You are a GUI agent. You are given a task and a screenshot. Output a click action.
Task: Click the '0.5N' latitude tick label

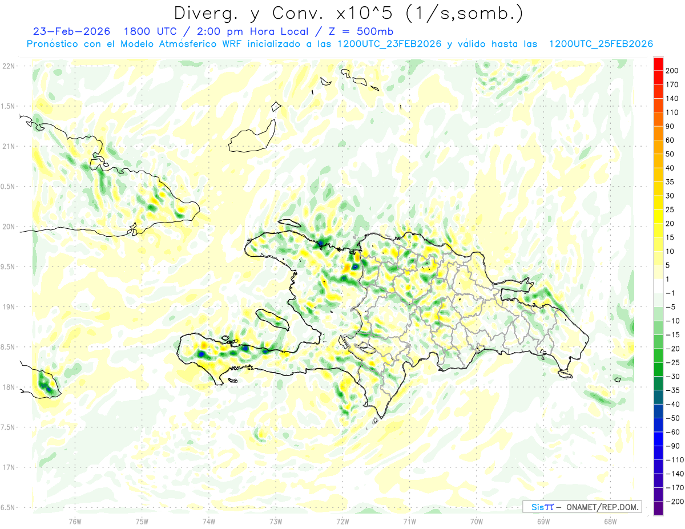(8, 187)
